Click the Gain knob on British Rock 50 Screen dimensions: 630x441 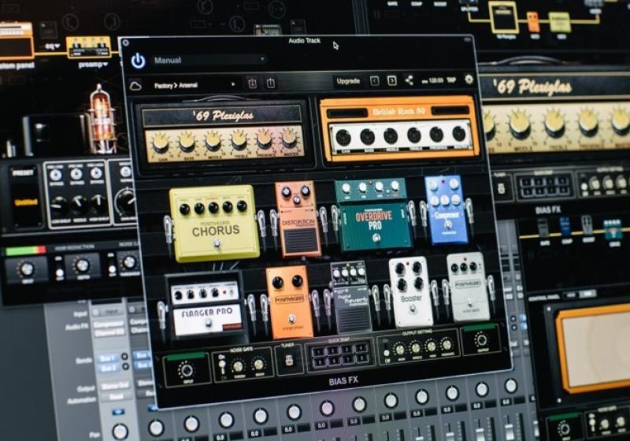click(x=343, y=138)
